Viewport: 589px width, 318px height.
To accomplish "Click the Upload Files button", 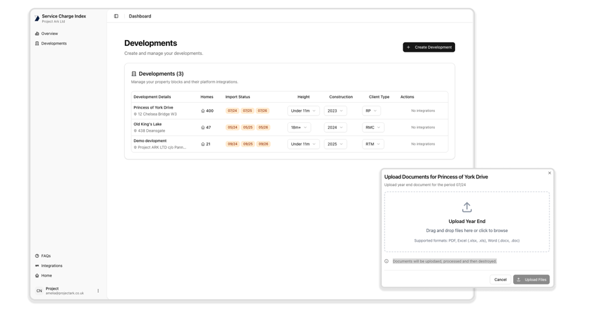I will pyautogui.click(x=531, y=279).
